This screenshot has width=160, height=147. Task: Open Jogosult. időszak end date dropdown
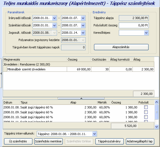pos(83,33)
